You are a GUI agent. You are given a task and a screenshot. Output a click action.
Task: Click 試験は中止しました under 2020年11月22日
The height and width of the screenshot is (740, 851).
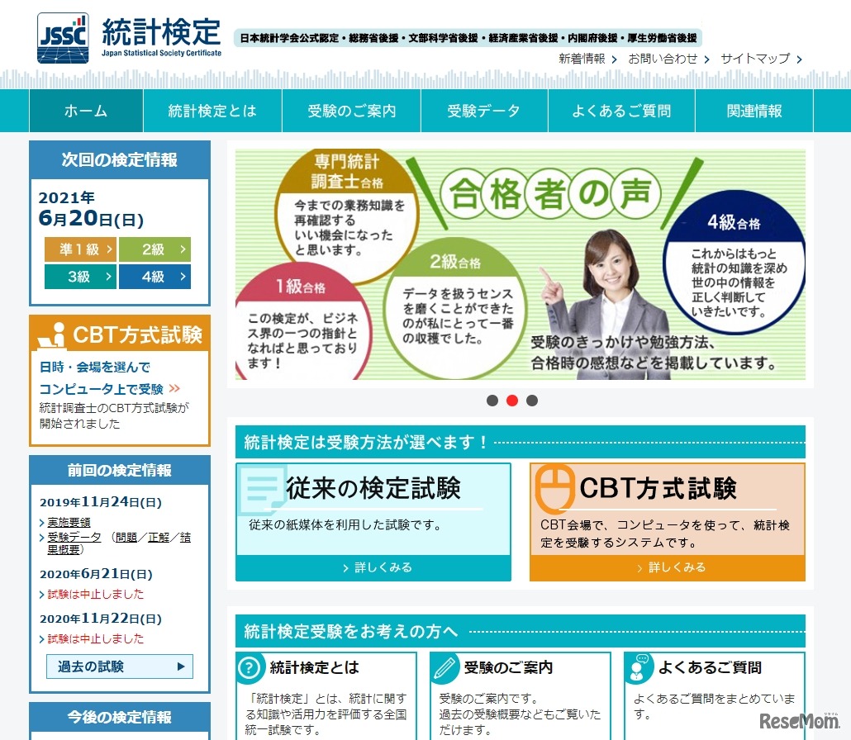(x=96, y=638)
